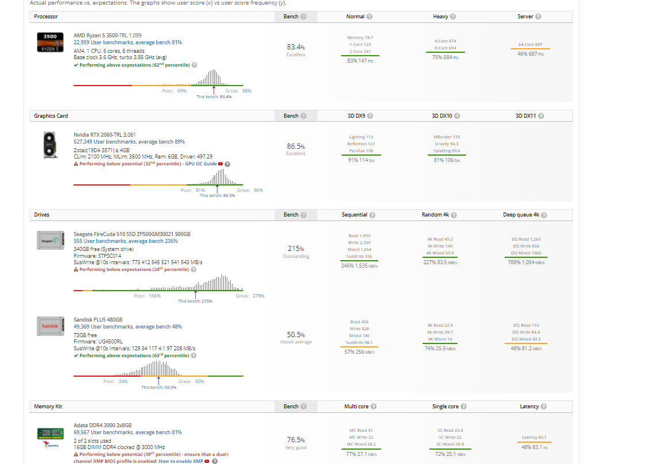Click Processor bench score 83.4%
The height and width of the screenshot is (464, 651).
pos(296,47)
